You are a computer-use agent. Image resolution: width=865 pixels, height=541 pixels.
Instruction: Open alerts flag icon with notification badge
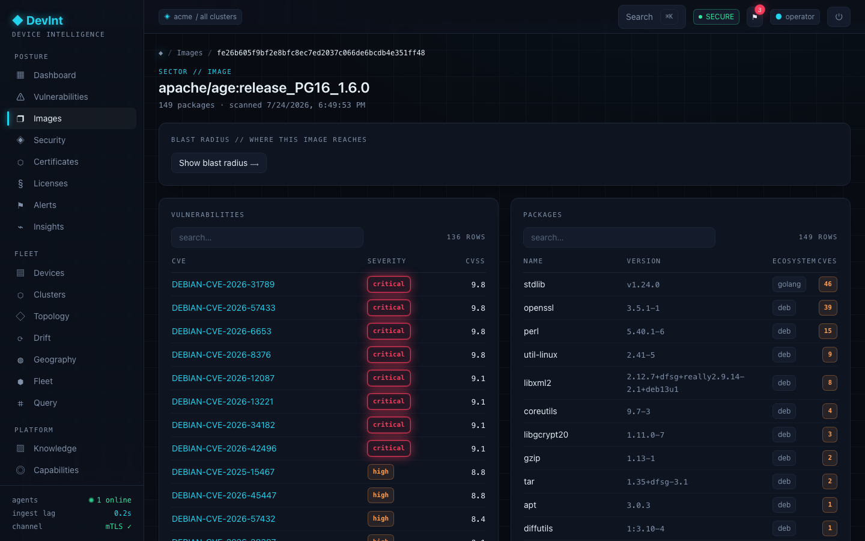coord(754,17)
